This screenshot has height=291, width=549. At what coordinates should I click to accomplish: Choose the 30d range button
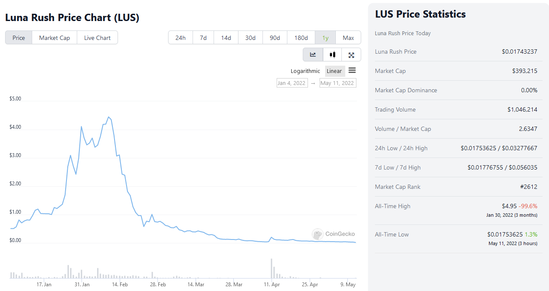[250, 38]
